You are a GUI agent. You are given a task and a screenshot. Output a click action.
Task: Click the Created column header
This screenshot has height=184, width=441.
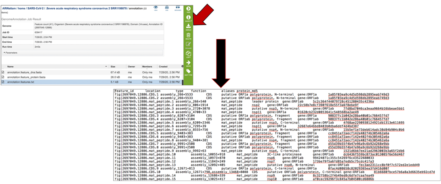click(163, 66)
